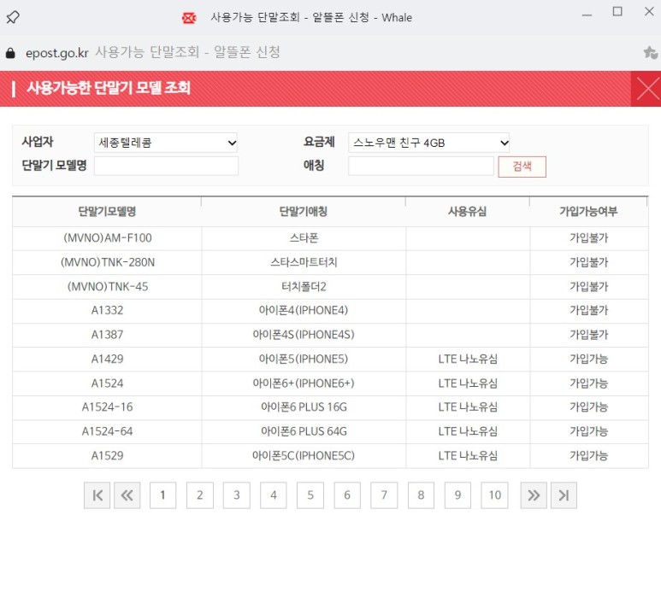Click the 스타폰 nickname cell
Viewport: 661px width, 591px height.
[304, 238]
